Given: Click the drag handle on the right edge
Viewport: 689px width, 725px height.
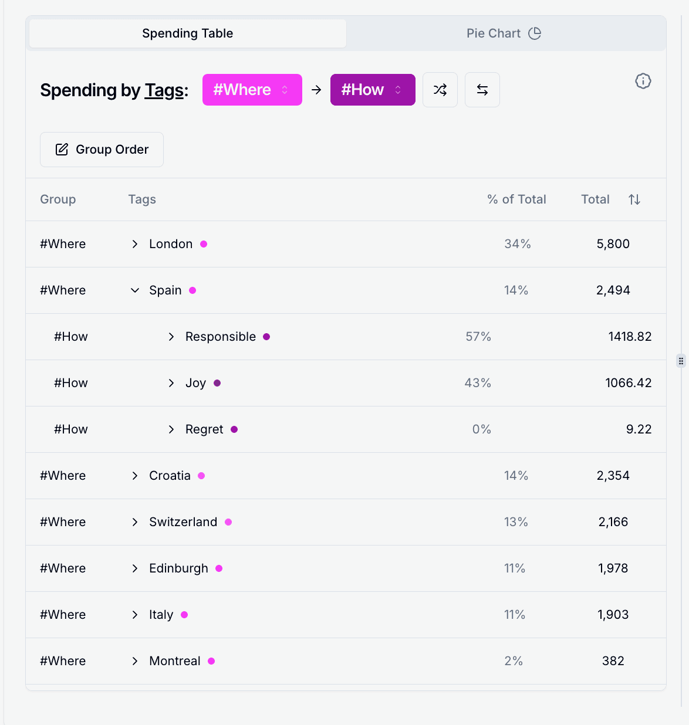Looking at the screenshot, I should pyautogui.click(x=680, y=361).
